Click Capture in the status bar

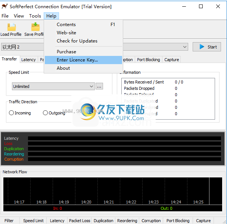point(203,221)
